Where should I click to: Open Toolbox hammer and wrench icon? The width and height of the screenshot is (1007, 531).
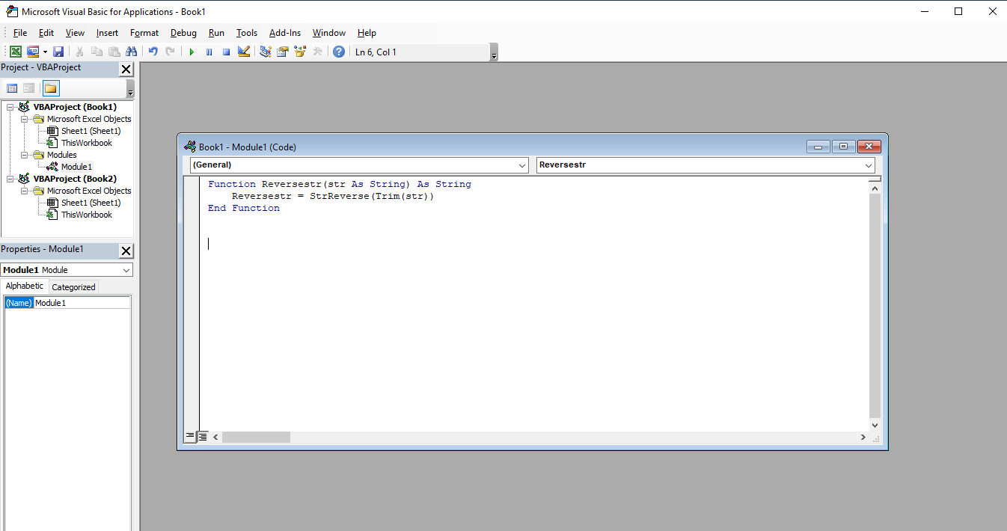[x=318, y=52]
